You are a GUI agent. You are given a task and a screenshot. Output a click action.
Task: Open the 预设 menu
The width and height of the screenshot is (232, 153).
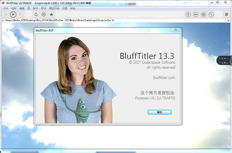coord(43,9)
